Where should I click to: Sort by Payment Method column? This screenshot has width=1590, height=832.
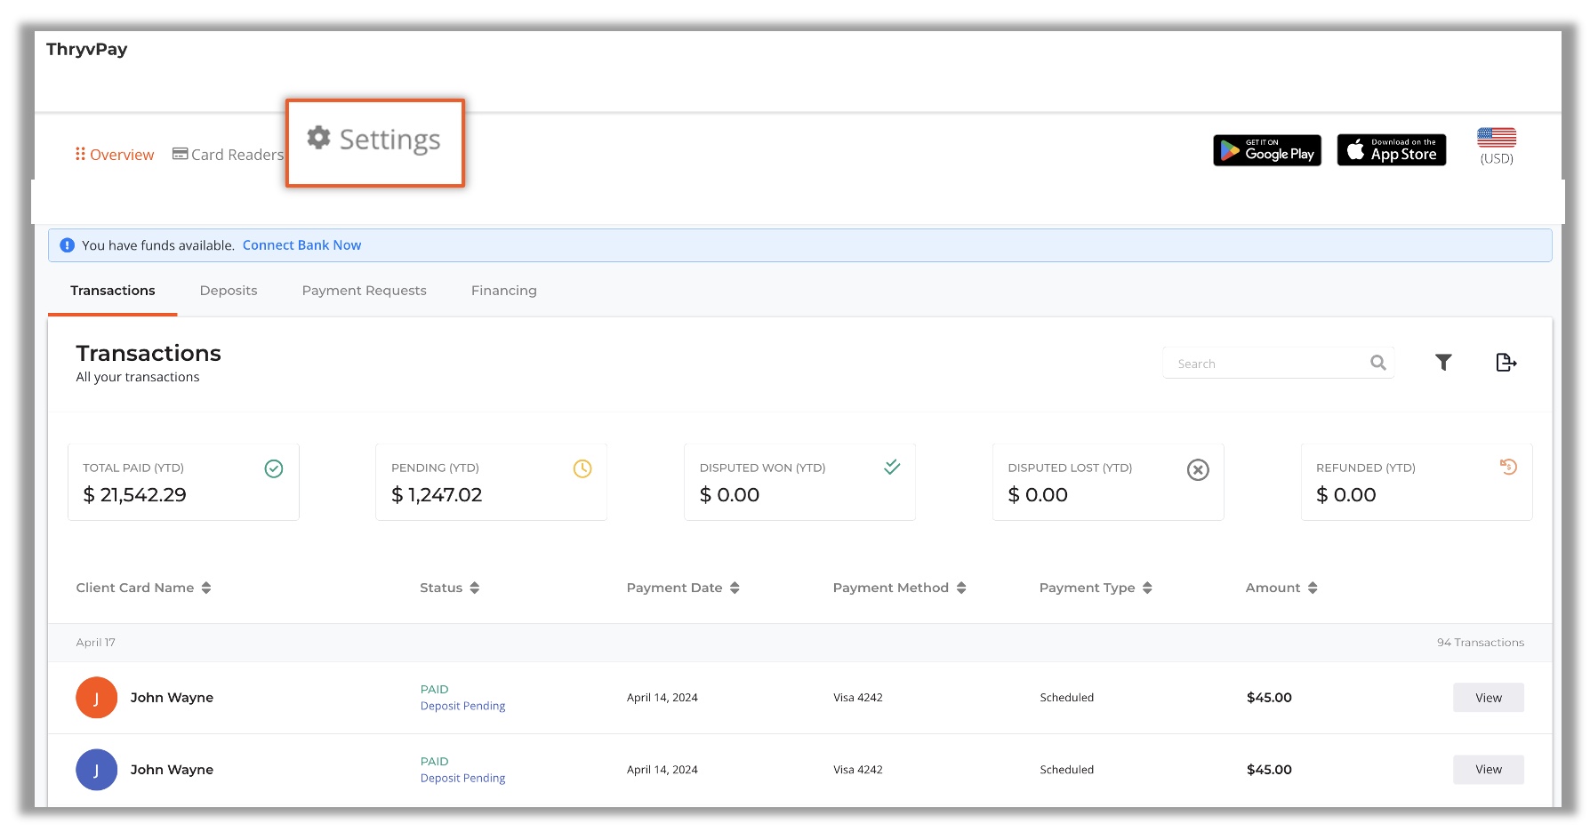tap(961, 588)
